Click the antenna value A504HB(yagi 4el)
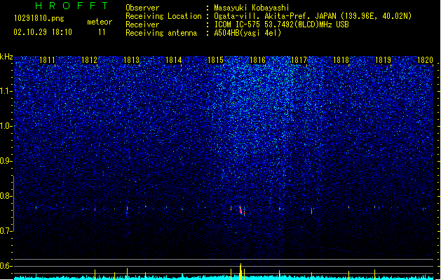The height and width of the screenshot is (280, 441). [247, 33]
